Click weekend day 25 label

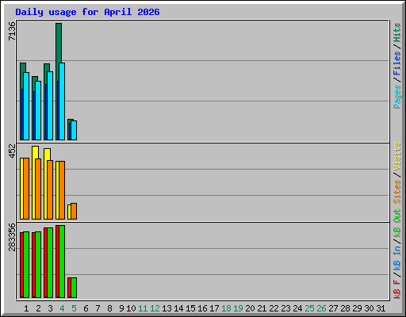coord(309,308)
